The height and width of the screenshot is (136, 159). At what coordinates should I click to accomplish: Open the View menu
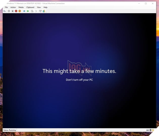(39, 7)
